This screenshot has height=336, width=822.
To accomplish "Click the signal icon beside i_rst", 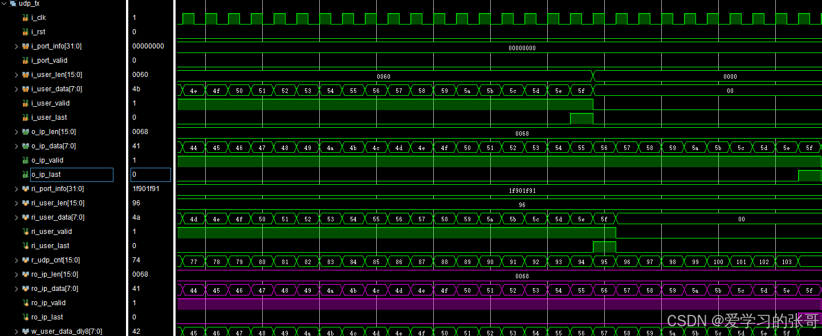I will coord(25,32).
